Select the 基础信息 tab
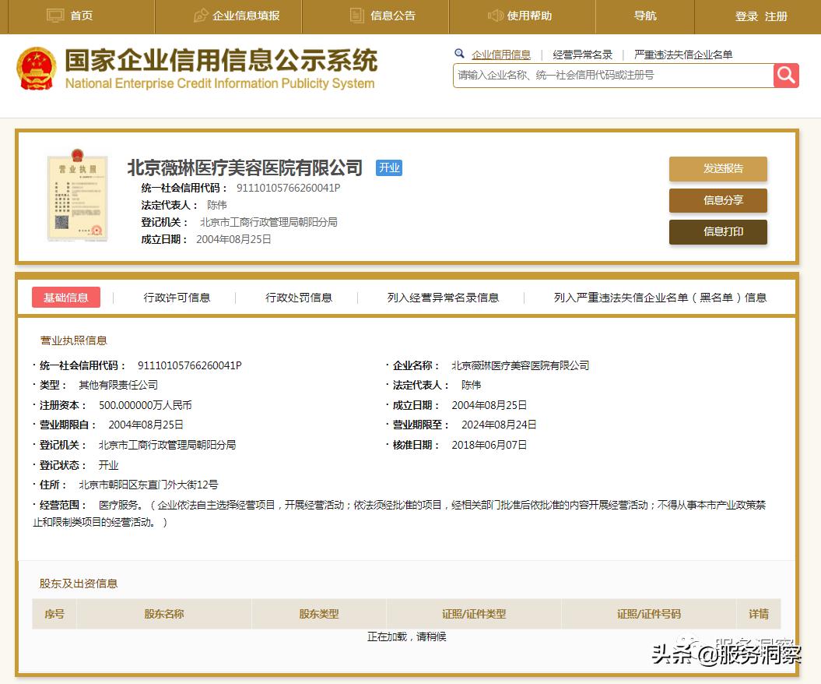This screenshot has width=821, height=684. click(65, 298)
